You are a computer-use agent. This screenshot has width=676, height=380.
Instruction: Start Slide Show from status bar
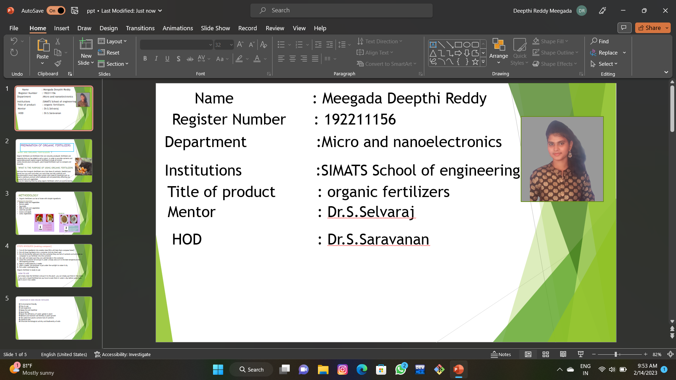coord(580,354)
